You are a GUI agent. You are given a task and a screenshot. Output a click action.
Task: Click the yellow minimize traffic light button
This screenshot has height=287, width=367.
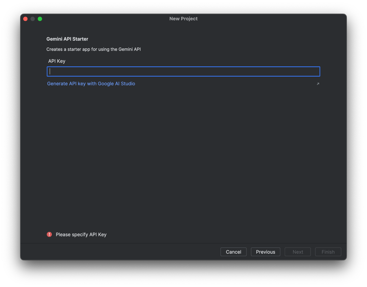pos(33,19)
